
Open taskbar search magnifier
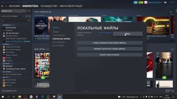(x=8, y=97)
